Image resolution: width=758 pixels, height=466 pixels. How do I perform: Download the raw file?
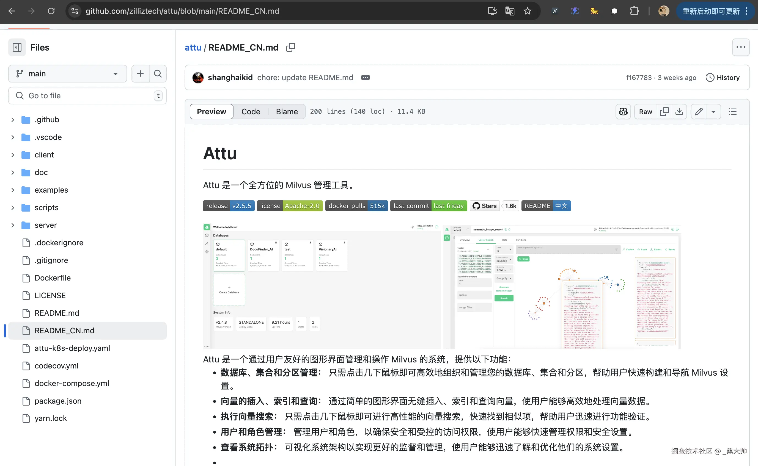tap(679, 112)
